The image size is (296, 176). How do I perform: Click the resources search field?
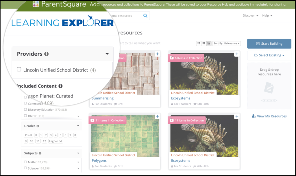125,16
